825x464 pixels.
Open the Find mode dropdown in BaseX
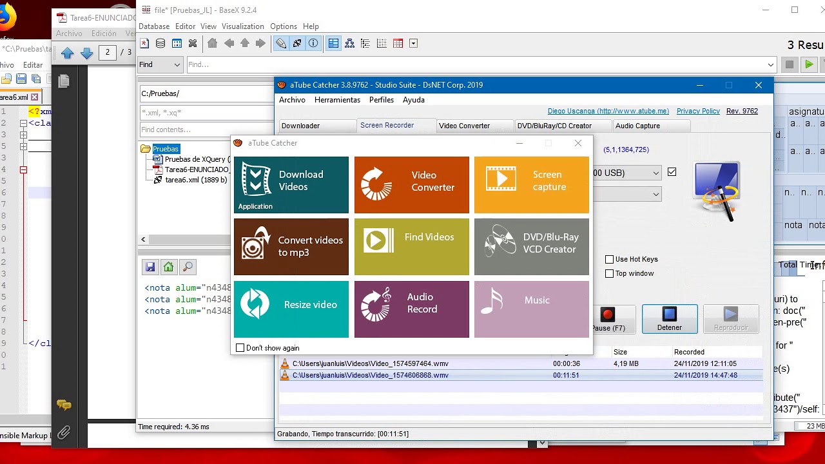[160, 64]
